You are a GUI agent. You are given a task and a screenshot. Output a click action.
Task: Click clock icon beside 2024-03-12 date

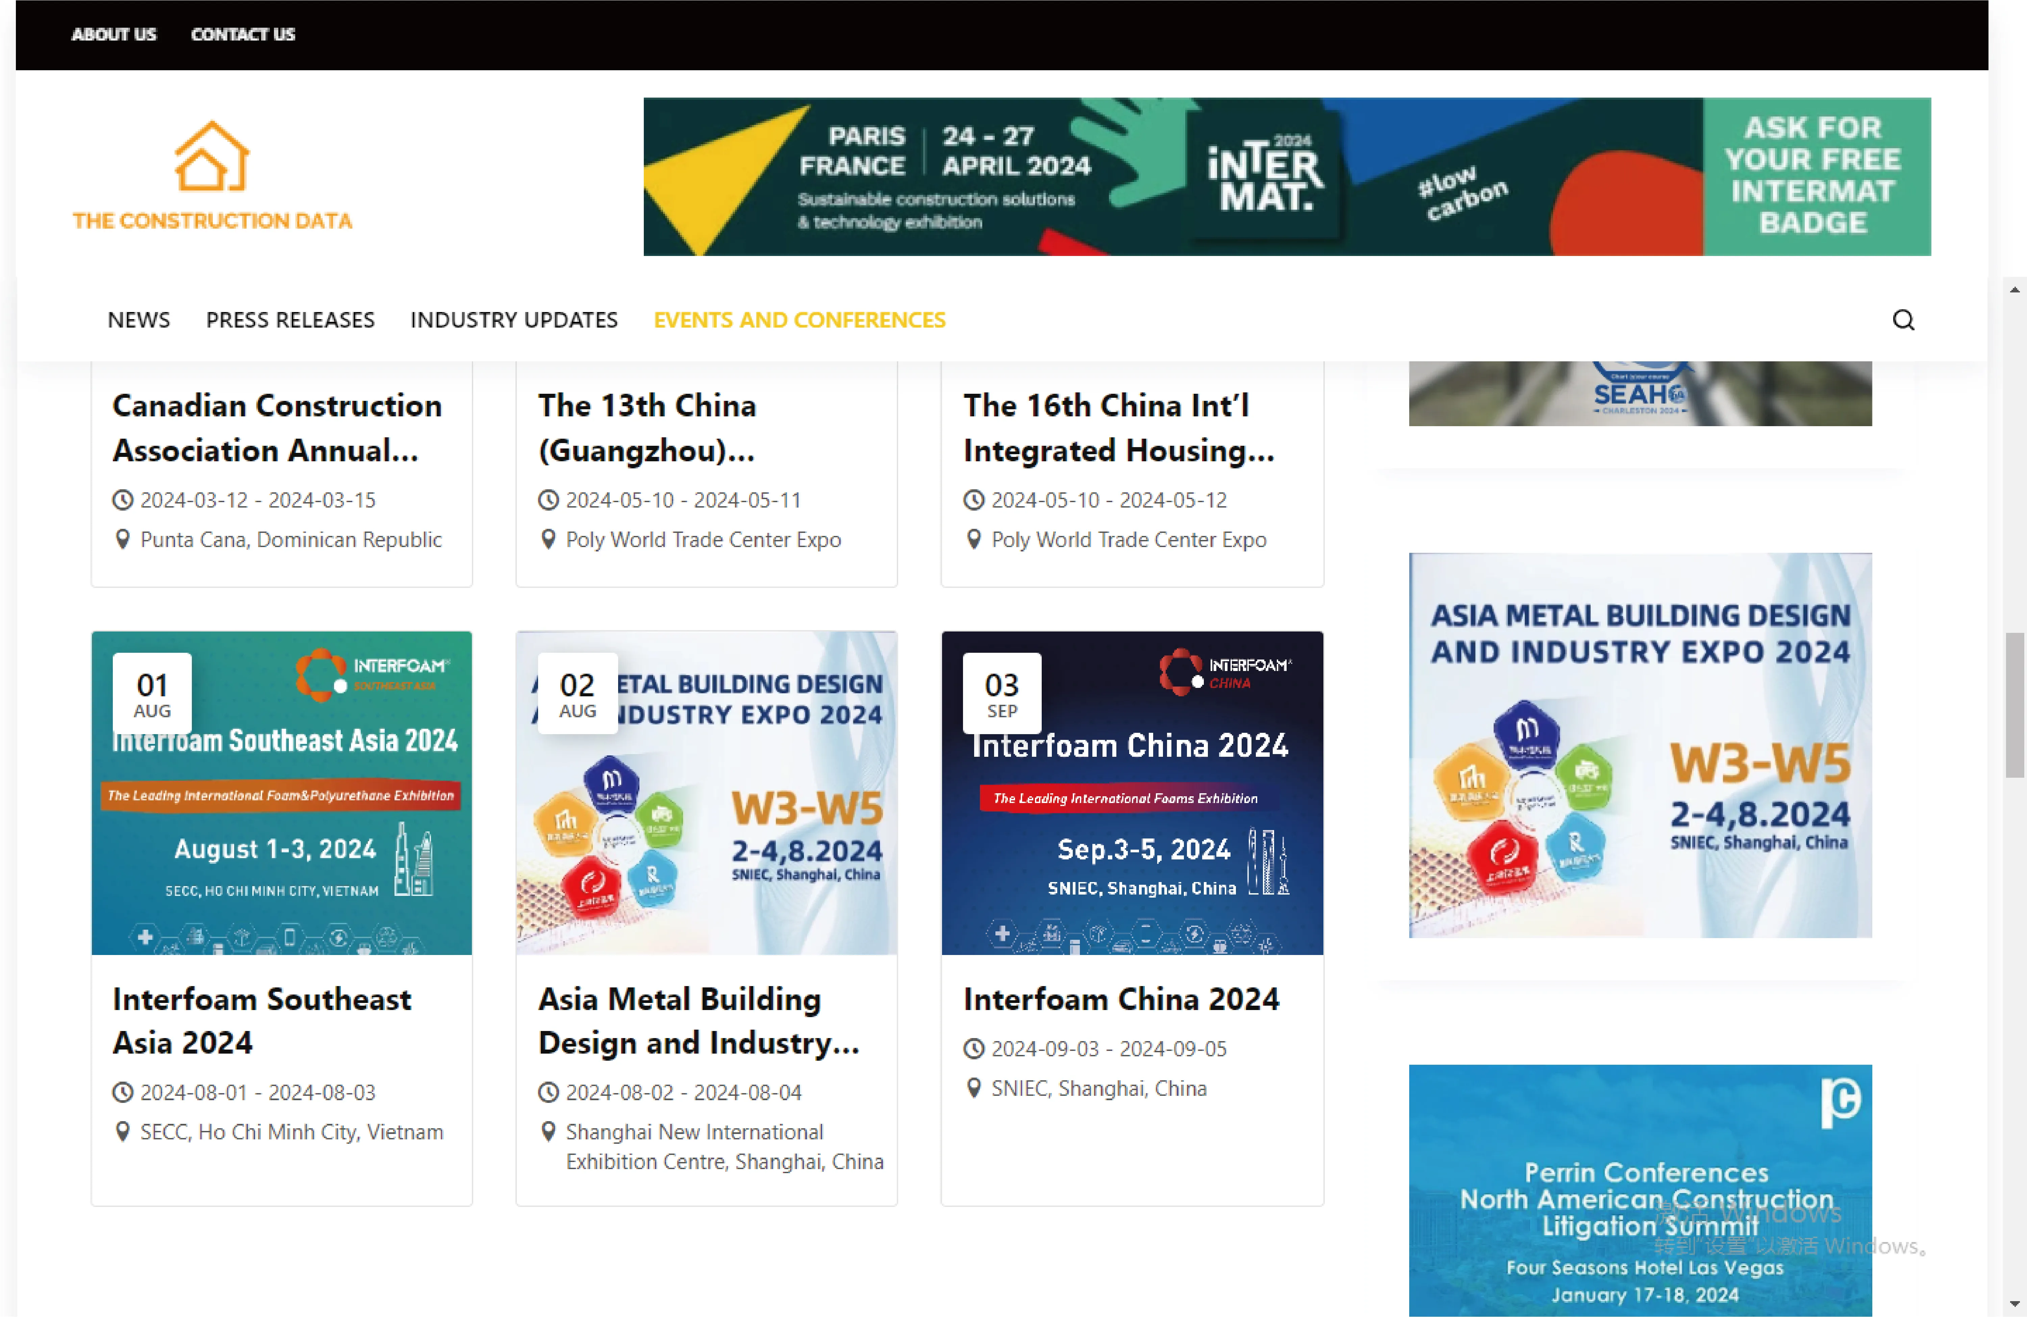[x=123, y=500]
